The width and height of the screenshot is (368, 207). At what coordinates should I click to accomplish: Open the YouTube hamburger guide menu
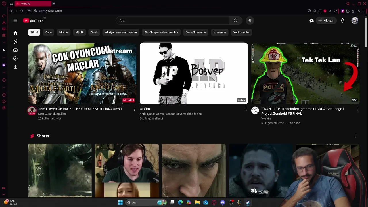[x=15, y=20]
